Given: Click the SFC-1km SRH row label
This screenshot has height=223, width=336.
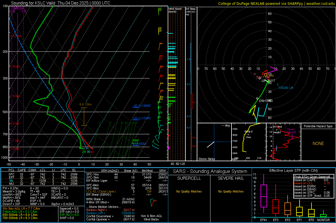Looking at the screenshot, I should pos(93,174).
